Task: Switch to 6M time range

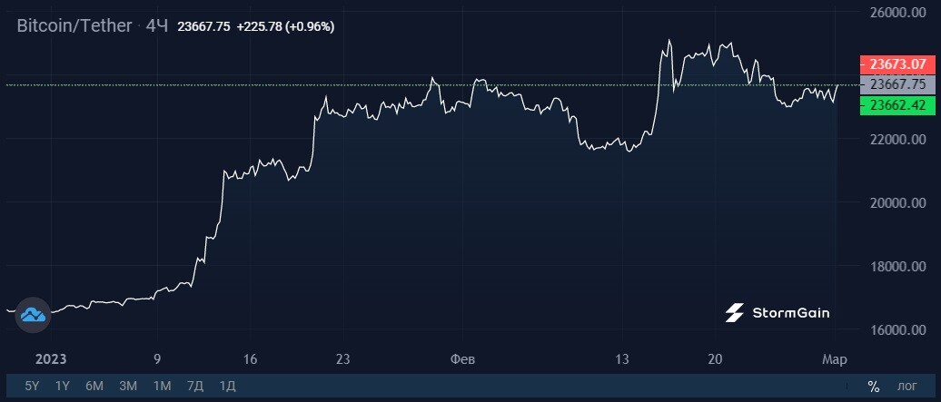Action: (x=94, y=386)
